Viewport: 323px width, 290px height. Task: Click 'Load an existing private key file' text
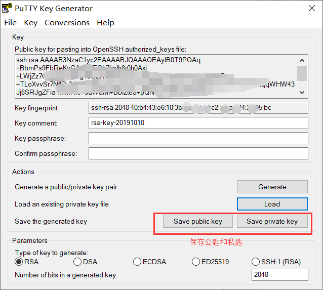click(62, 204)
